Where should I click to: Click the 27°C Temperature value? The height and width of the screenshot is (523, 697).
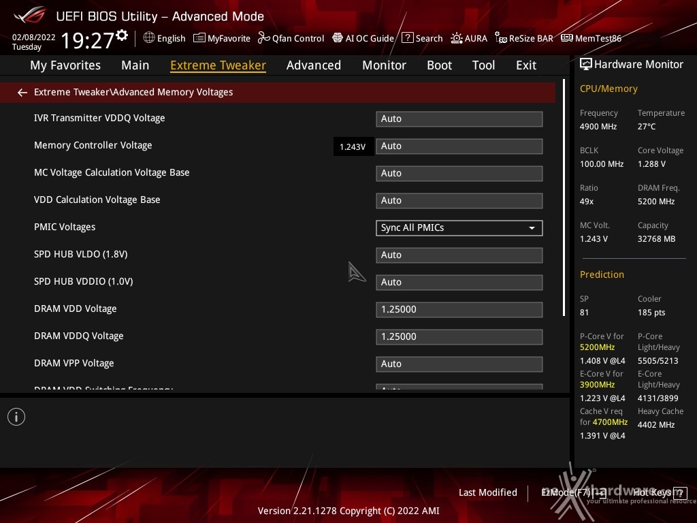point(647,127)
